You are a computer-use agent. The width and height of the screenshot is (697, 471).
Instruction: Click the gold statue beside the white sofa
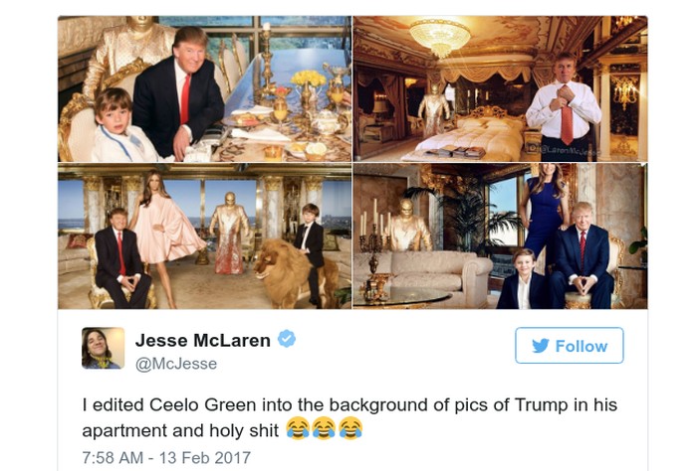[408, 225]
